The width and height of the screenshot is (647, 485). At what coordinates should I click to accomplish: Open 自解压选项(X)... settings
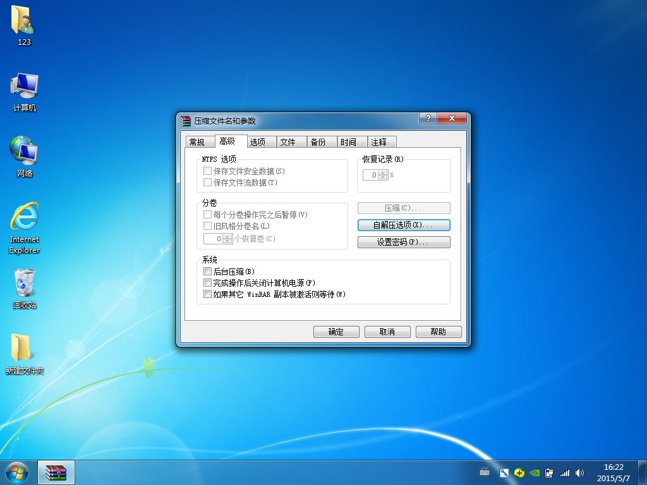tap(404, 225)
